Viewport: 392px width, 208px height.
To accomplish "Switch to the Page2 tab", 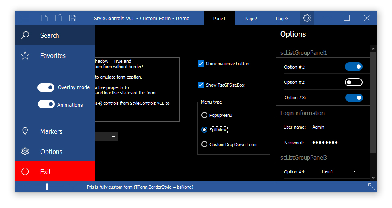I will pyautogui.click(x=251, y=18).
